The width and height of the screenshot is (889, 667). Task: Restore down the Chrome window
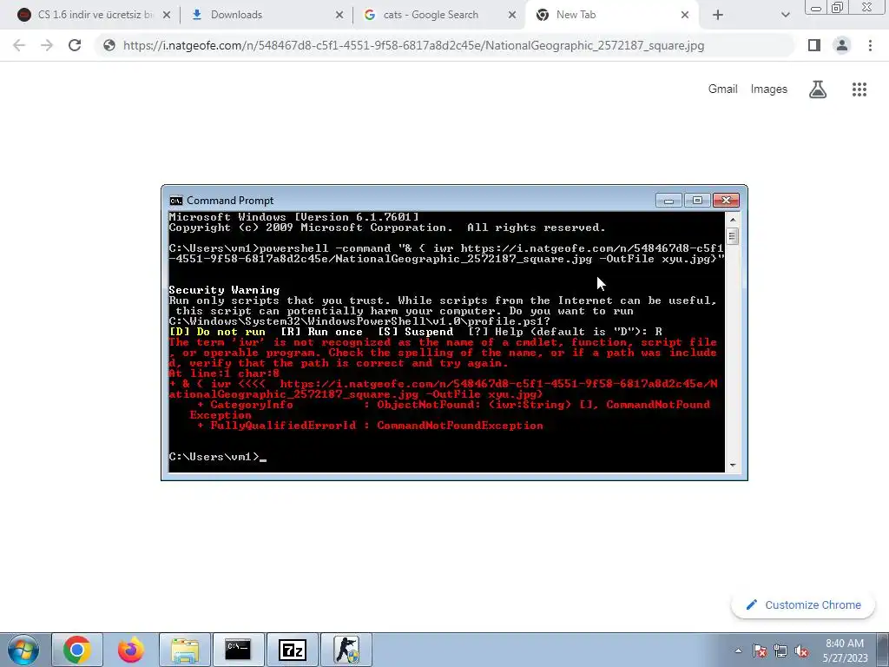(x=838, y=7)
